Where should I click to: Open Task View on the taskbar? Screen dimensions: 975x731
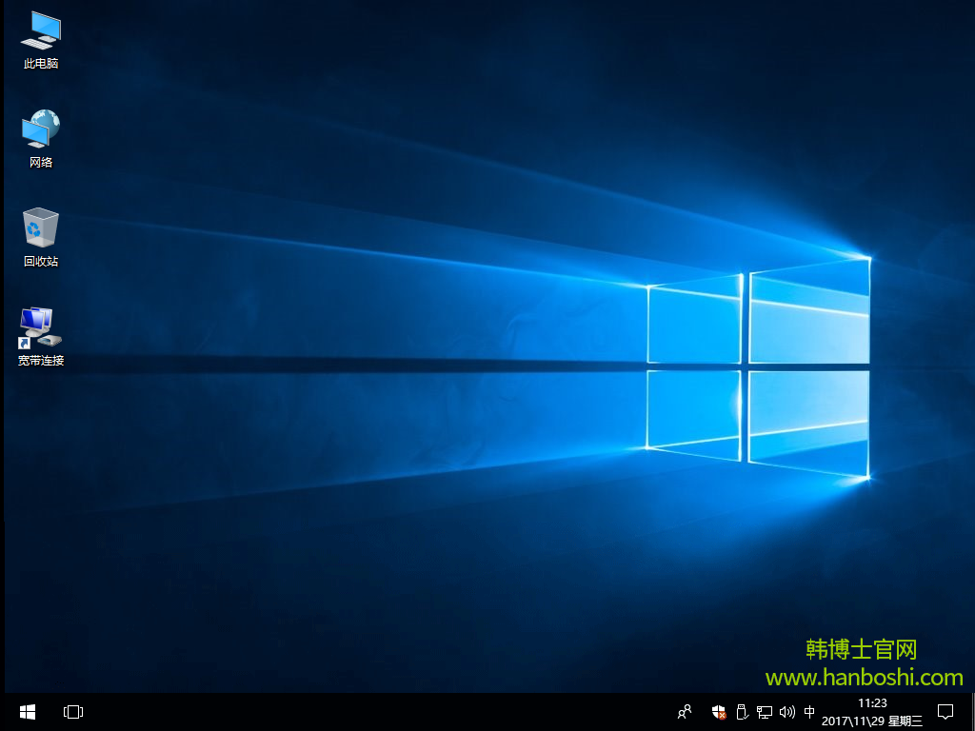[x=72, y=712]
